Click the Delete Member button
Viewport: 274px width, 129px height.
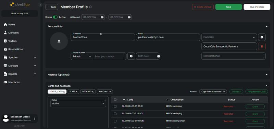pyautogui.click(x=203, y=7)
